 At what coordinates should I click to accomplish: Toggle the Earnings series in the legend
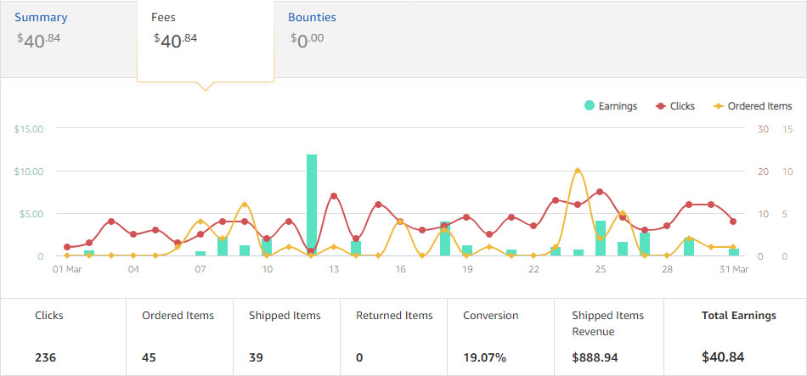[618, 106]
